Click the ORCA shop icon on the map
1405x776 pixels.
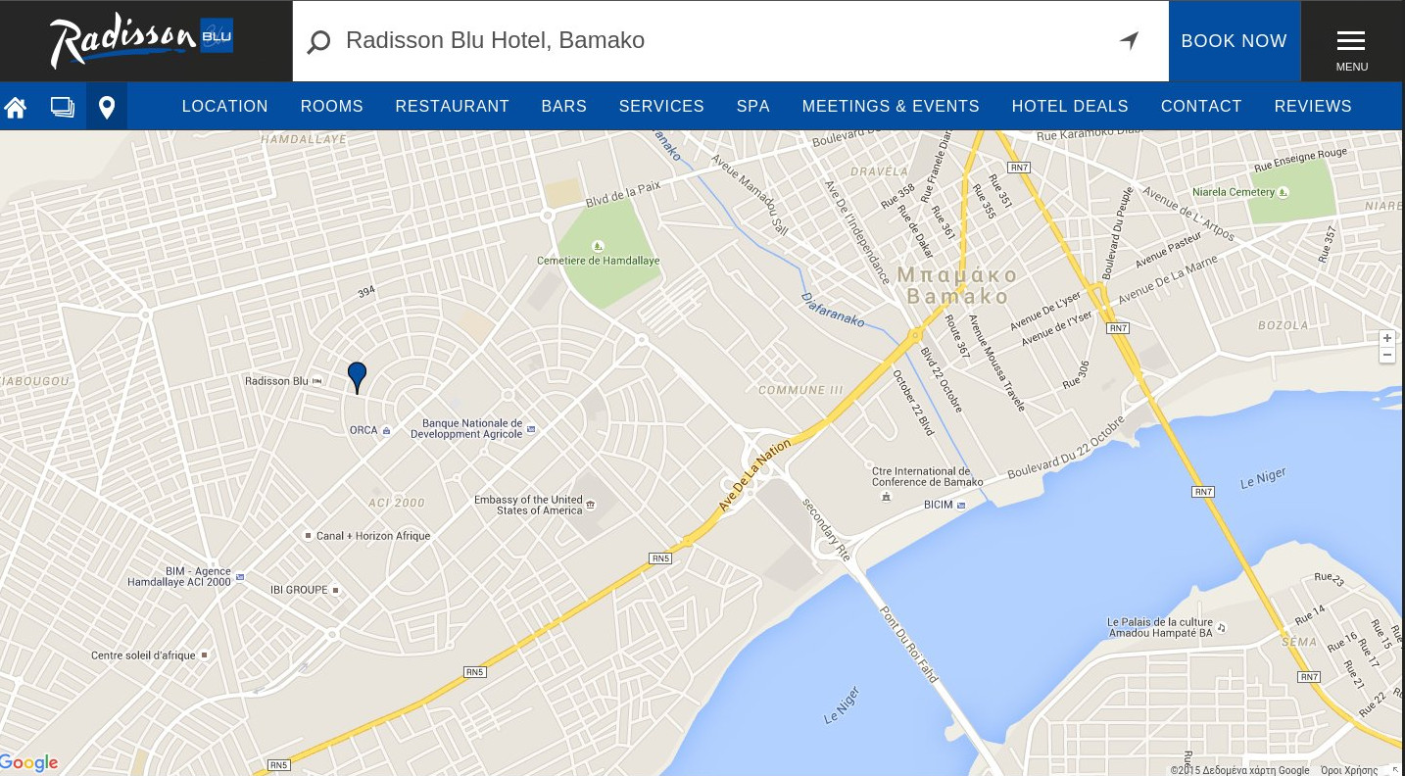386,431
